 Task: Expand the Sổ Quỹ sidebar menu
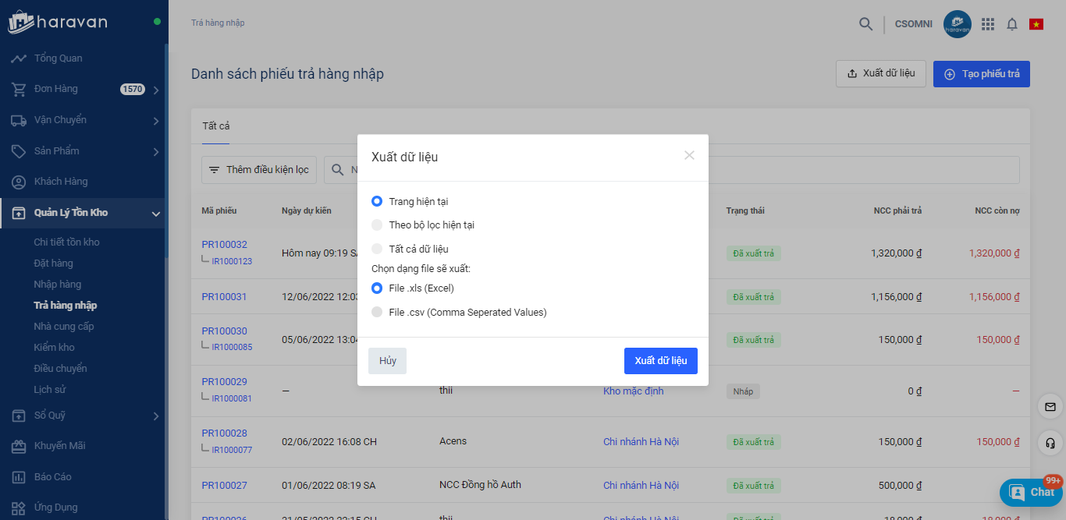tap(156, 416)
